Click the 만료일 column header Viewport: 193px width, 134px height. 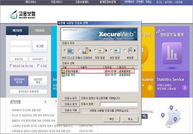coord(111,67)
